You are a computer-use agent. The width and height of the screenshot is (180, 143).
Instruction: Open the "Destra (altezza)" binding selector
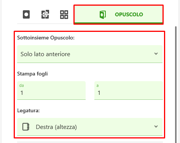[90, 127]
